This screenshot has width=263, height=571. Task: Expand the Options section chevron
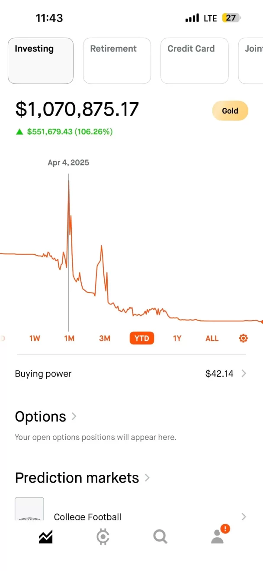coord(74,416)
